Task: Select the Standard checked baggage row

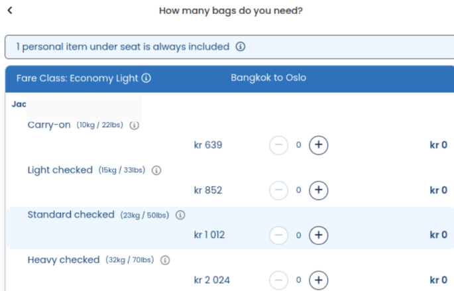Action: [x=230, y=228]
